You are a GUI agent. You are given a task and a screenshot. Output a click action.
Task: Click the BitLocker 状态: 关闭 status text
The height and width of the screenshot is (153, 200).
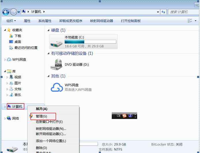pos(167,144)
